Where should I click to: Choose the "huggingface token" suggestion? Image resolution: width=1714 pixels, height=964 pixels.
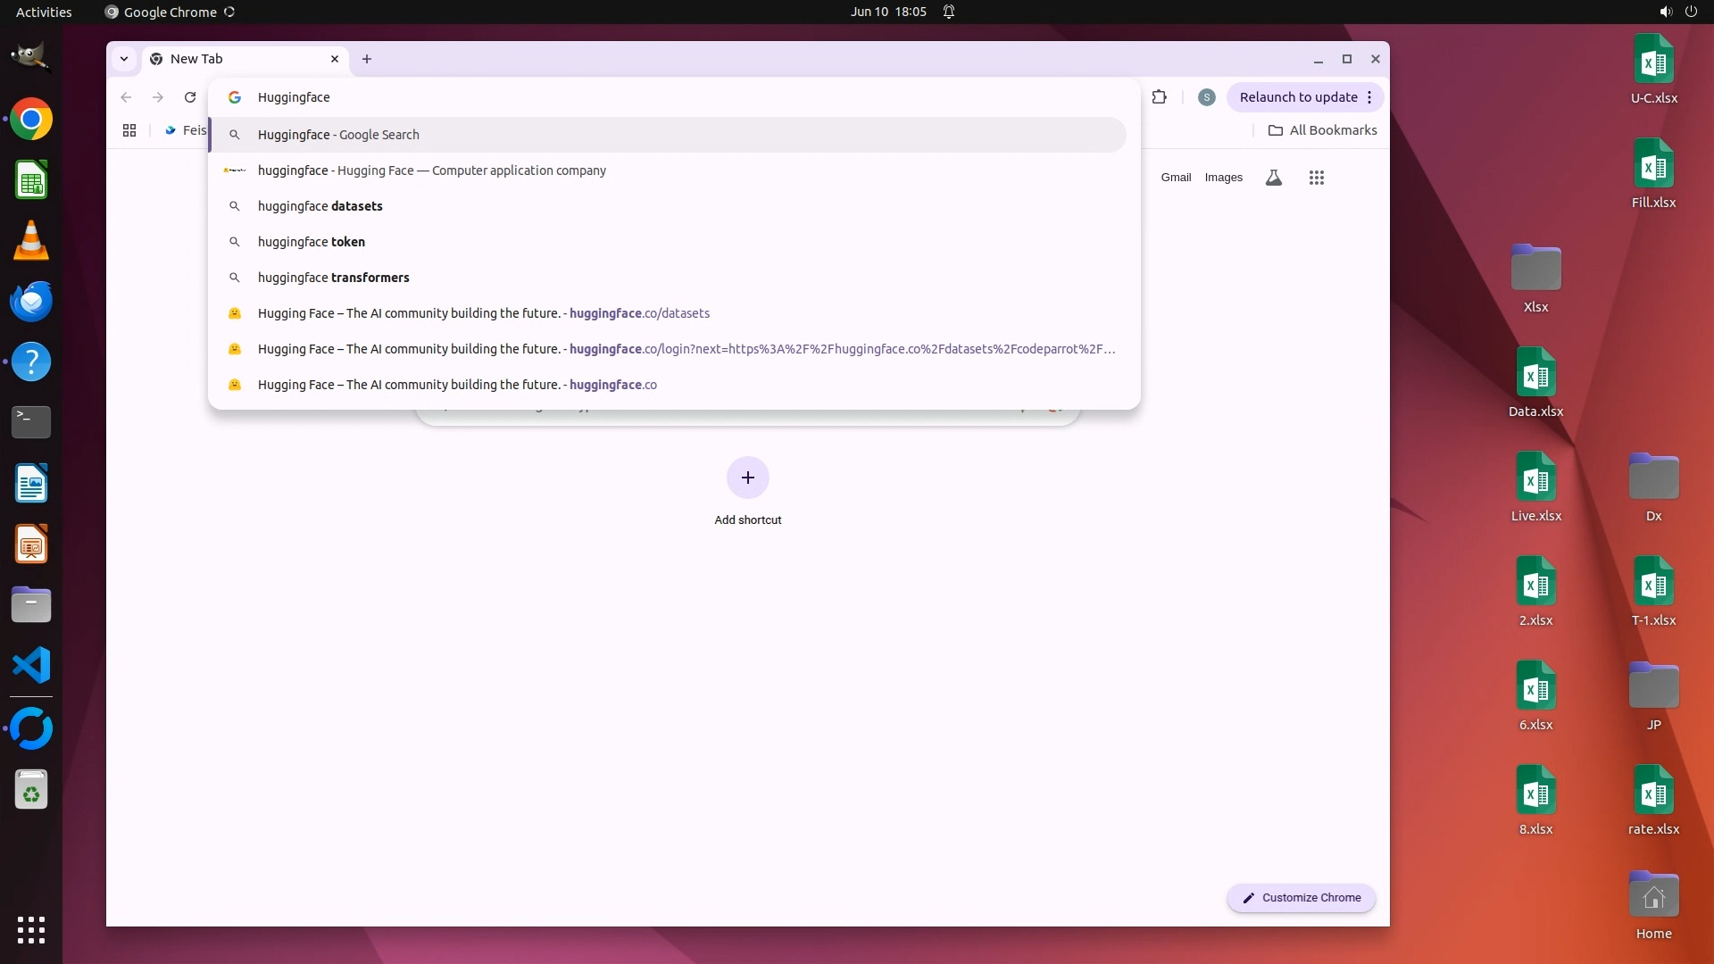pos(311,242)
